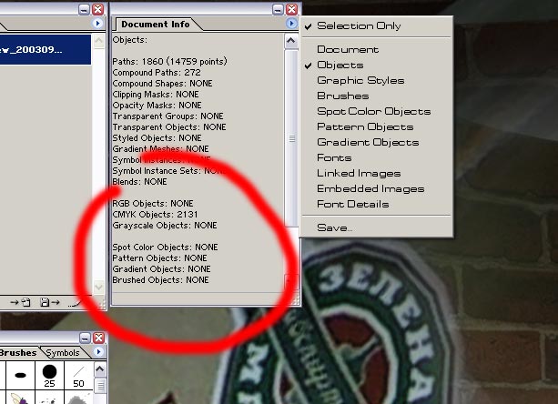Click the 'CMYK Objects: 2131' line
Screen dimensions: 558x404
pyautogui.click(x=155, y=215)
